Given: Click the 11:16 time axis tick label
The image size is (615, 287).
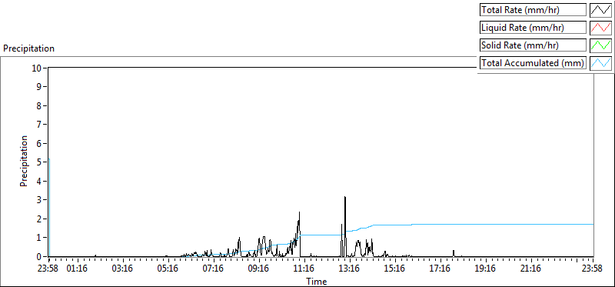Looking at the screenshot, I should tap(304, 269).
